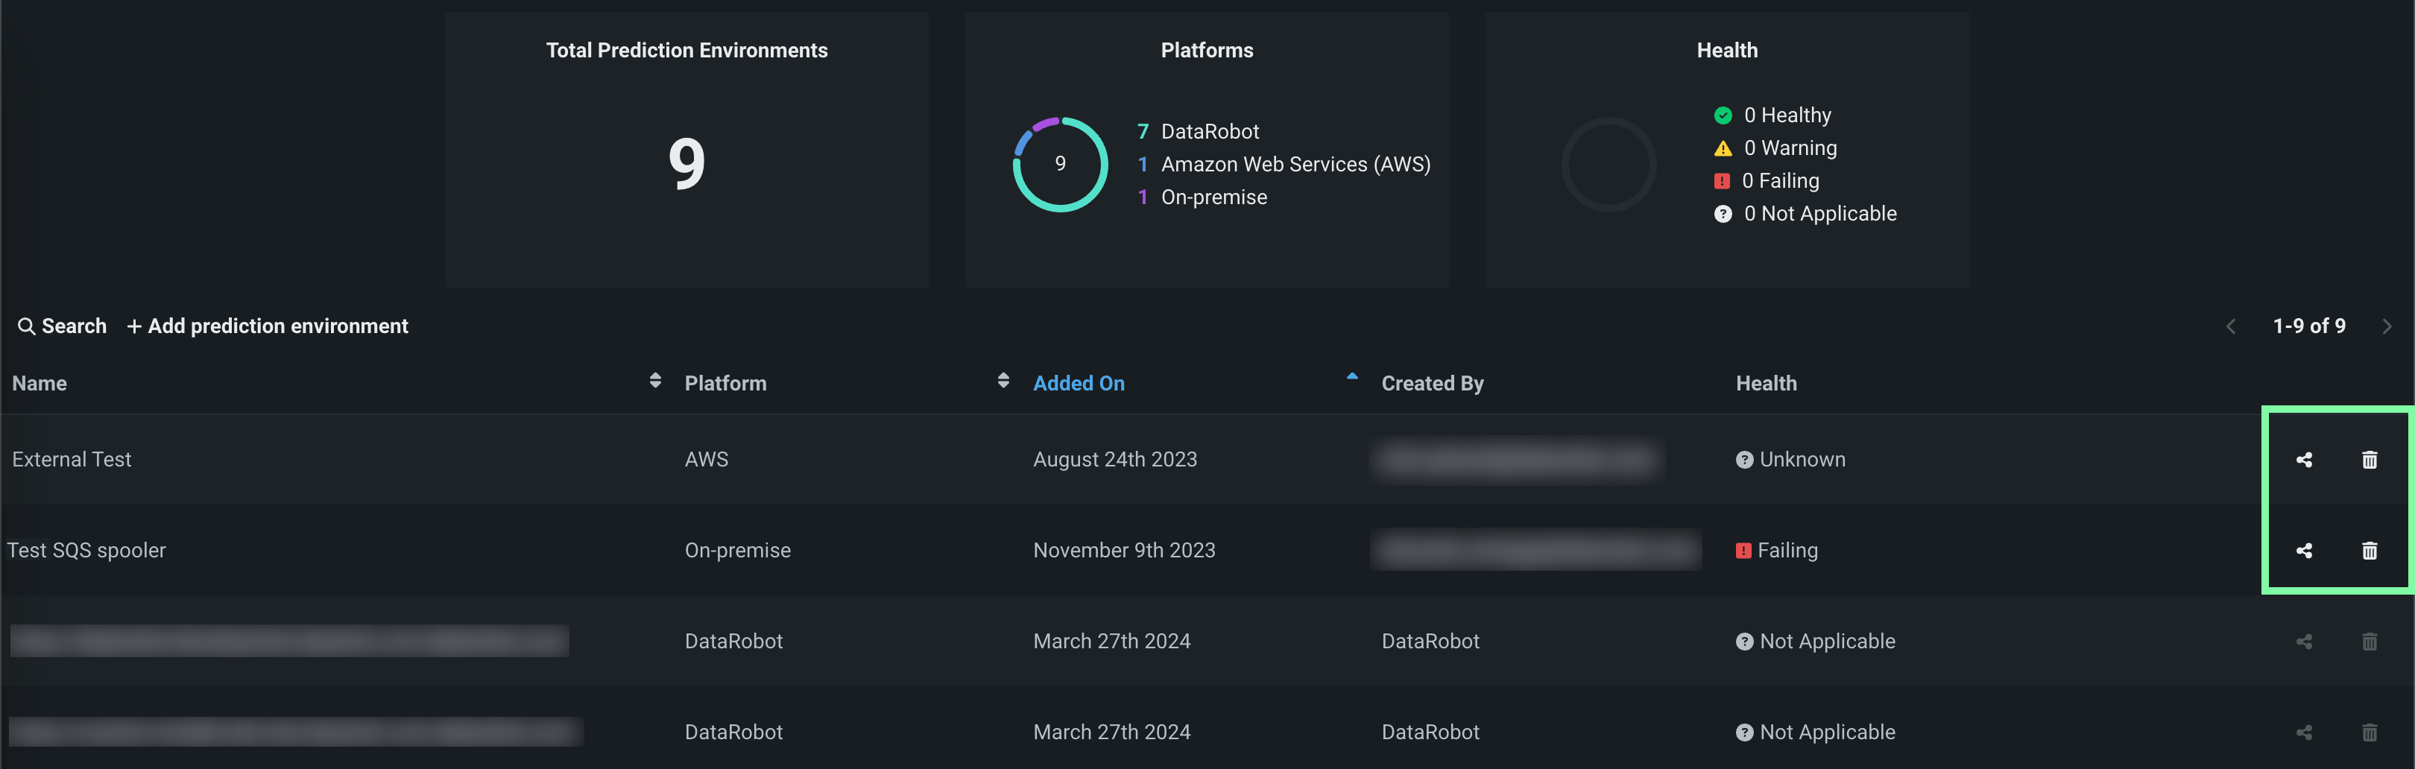This screenshot has width=2415, height=769.
Task: Go to next page of results
Action: (x=2386, y=327)
